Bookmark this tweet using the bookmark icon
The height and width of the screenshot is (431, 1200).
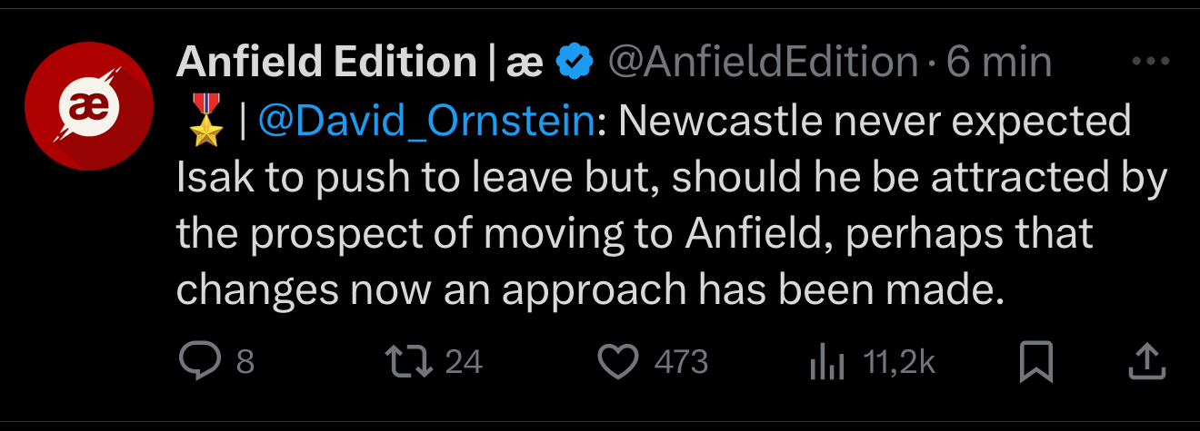[1035, 362]
